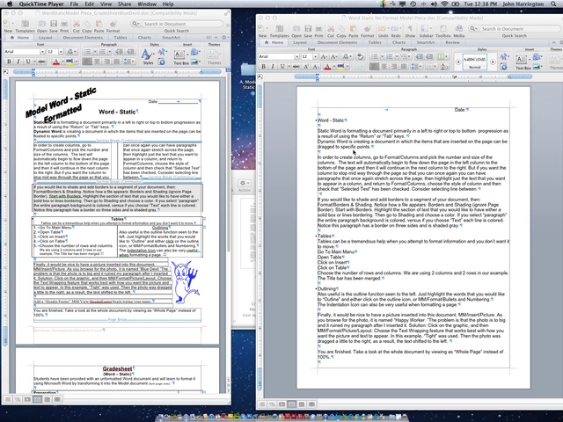Open Toolbox in right window toolbar
This screenshot has height=422, width=563.
[x=442, y=29]
